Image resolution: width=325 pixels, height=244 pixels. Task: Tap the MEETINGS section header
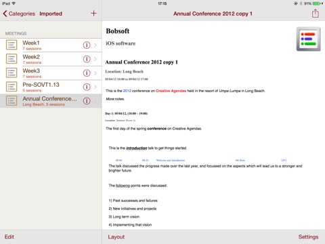click(x=16, y=34)
